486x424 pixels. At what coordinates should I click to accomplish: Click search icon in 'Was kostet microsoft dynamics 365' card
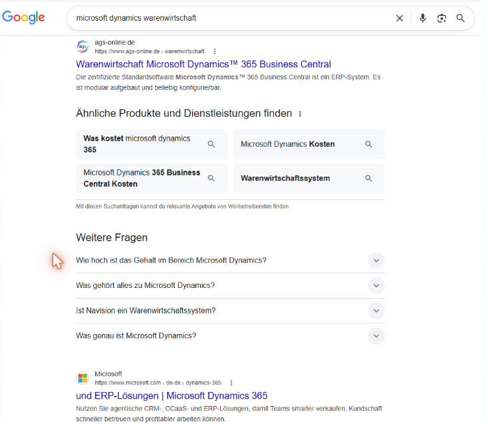(x=211, y=144)
